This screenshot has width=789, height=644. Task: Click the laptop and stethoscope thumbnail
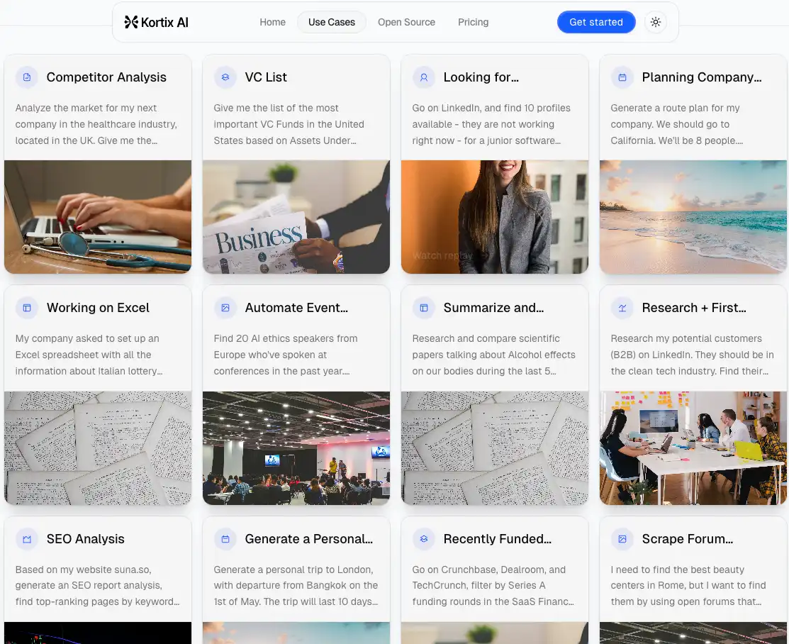click(x=98, y=217)
